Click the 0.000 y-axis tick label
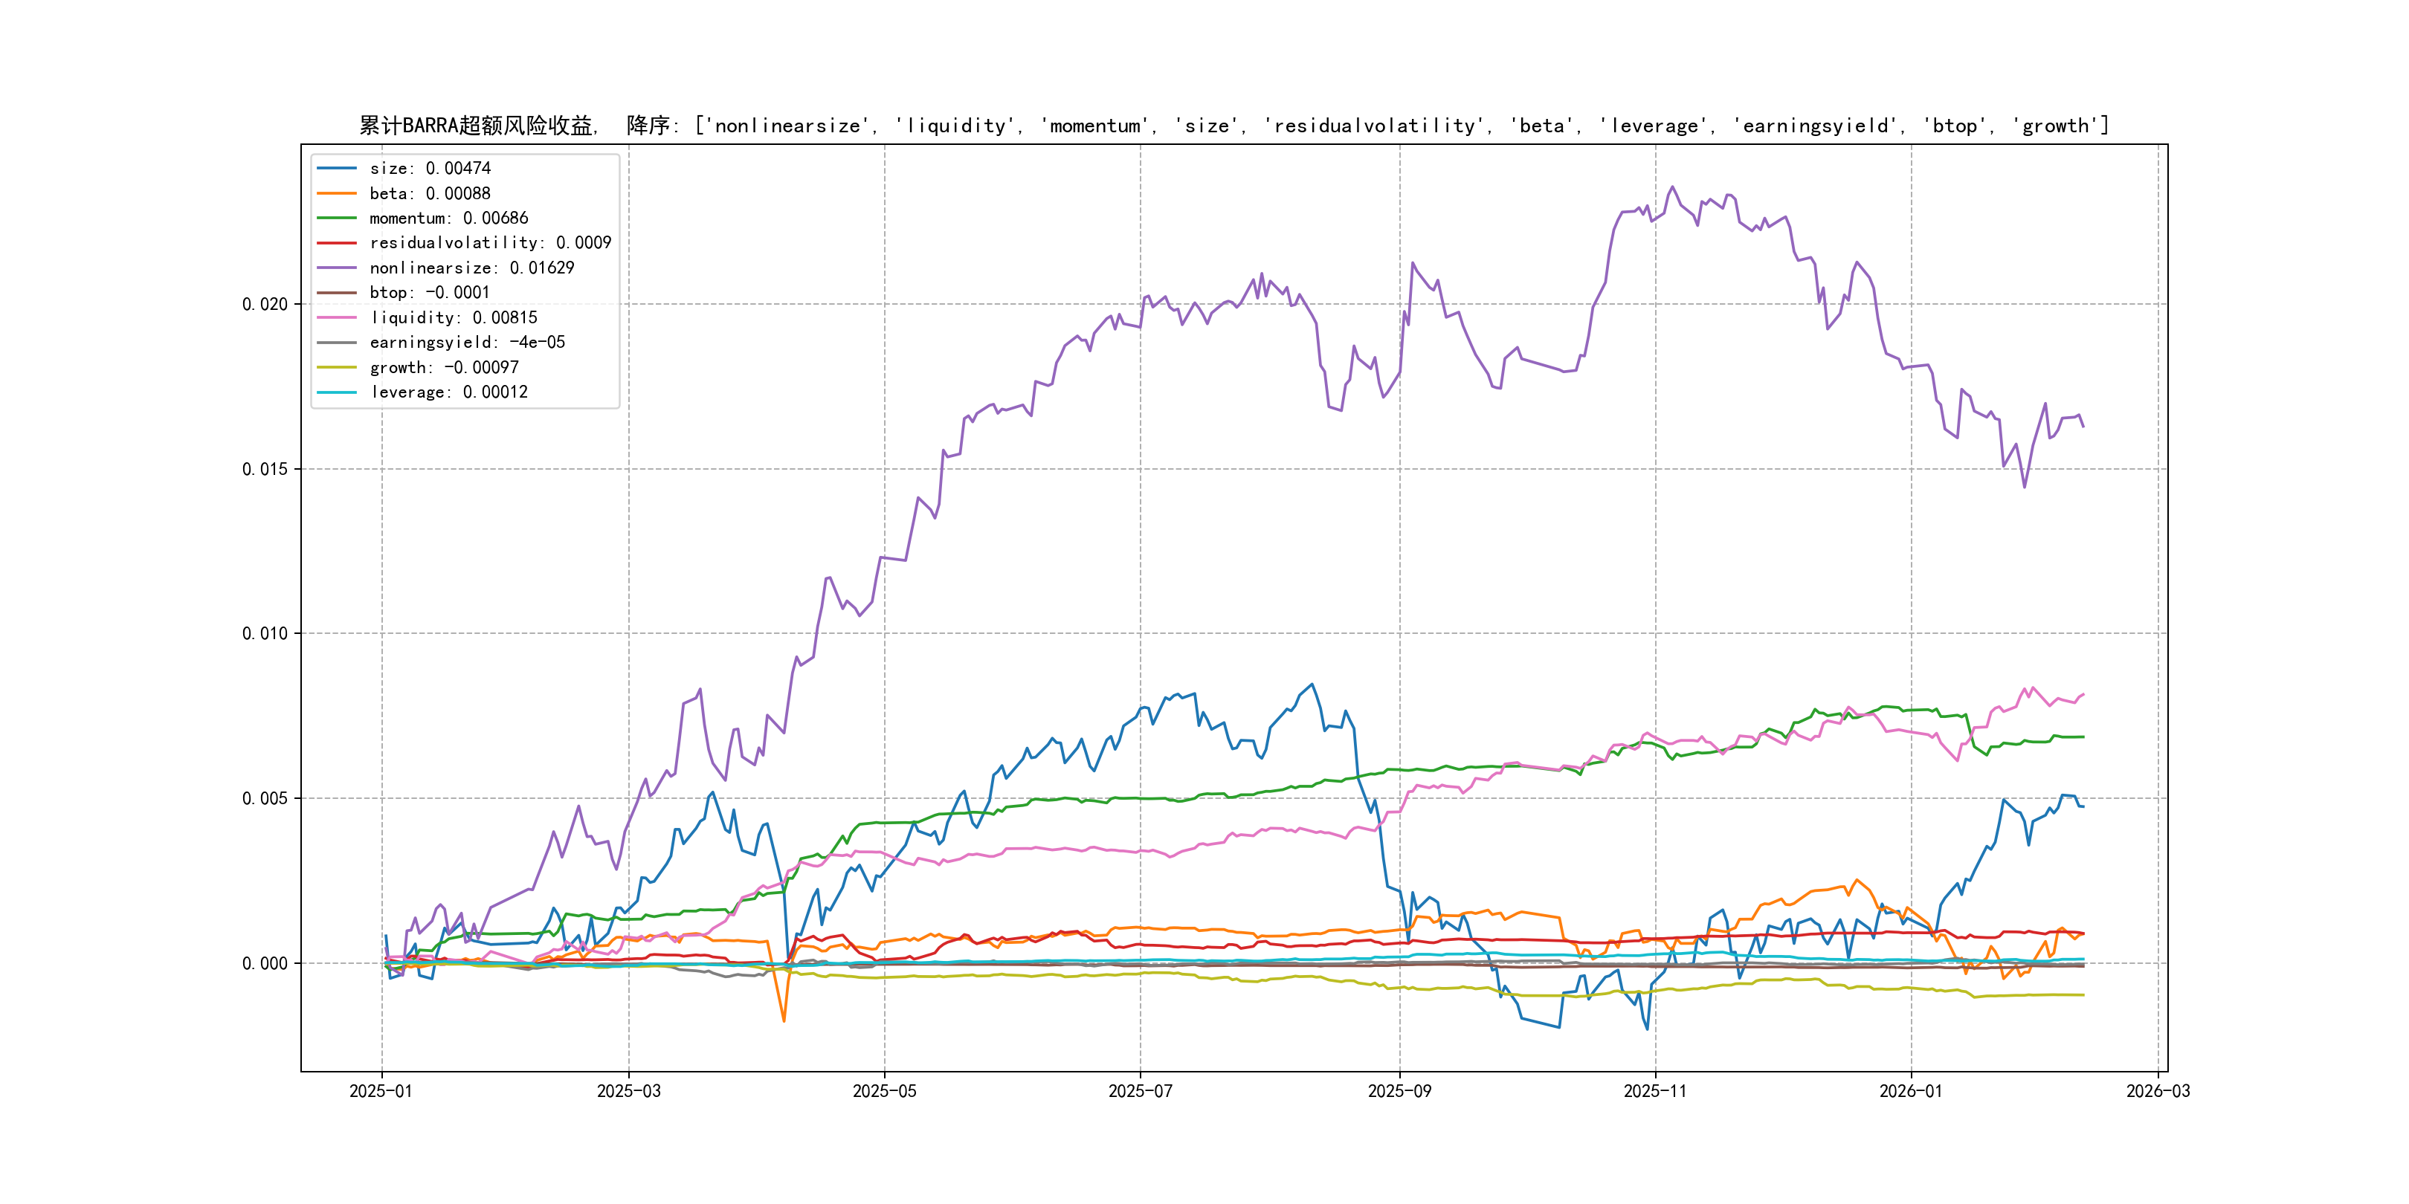Image resolution: width=2409 pixels, height=1204 pixels. pyautogui.click(x=265, y=964)
